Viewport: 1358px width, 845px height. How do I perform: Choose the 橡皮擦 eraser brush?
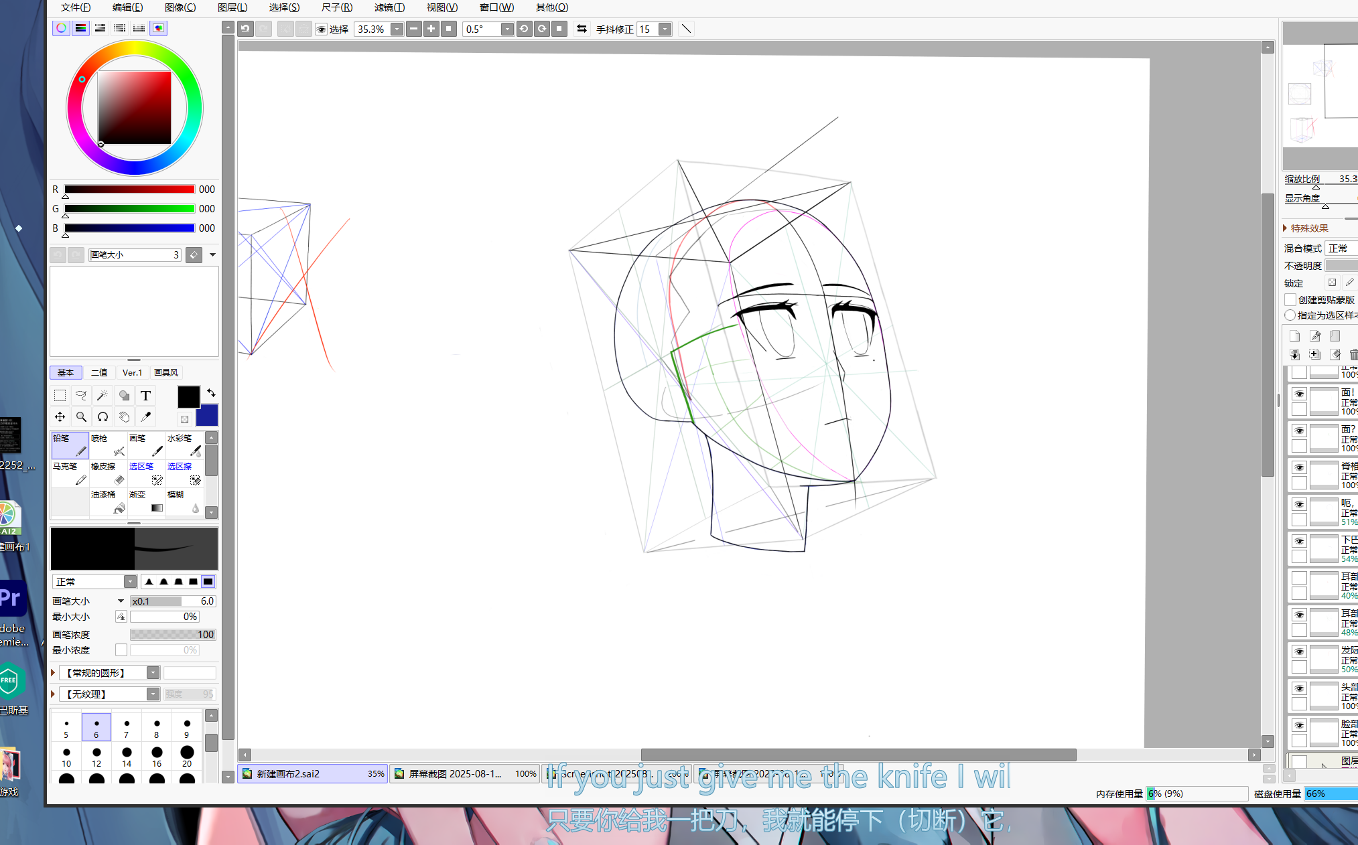point(108,473)
